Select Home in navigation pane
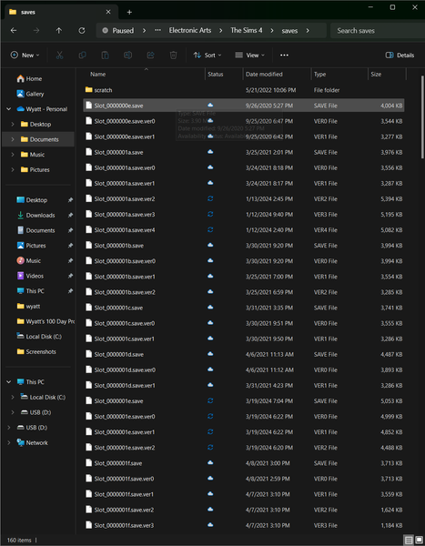 [x=29, y=78]
